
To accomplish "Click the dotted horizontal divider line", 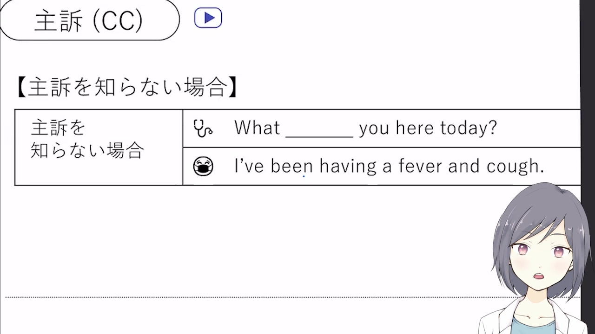I will (232, 297).
